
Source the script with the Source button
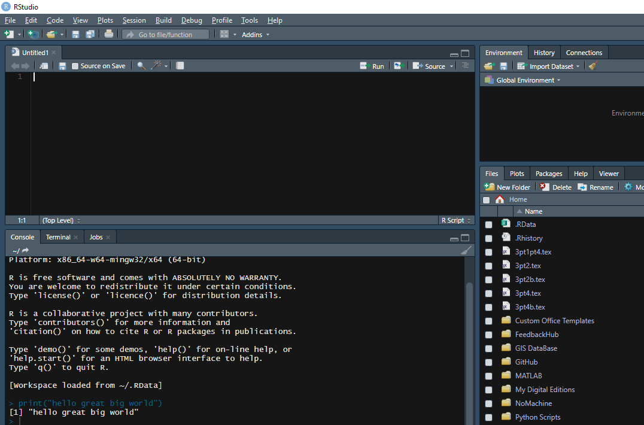pos(429,66)
